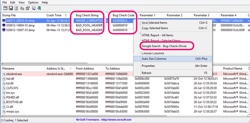Viewport: 250px width, 123px height.
Task: Sort by Product Name column header
Action: 235,69
